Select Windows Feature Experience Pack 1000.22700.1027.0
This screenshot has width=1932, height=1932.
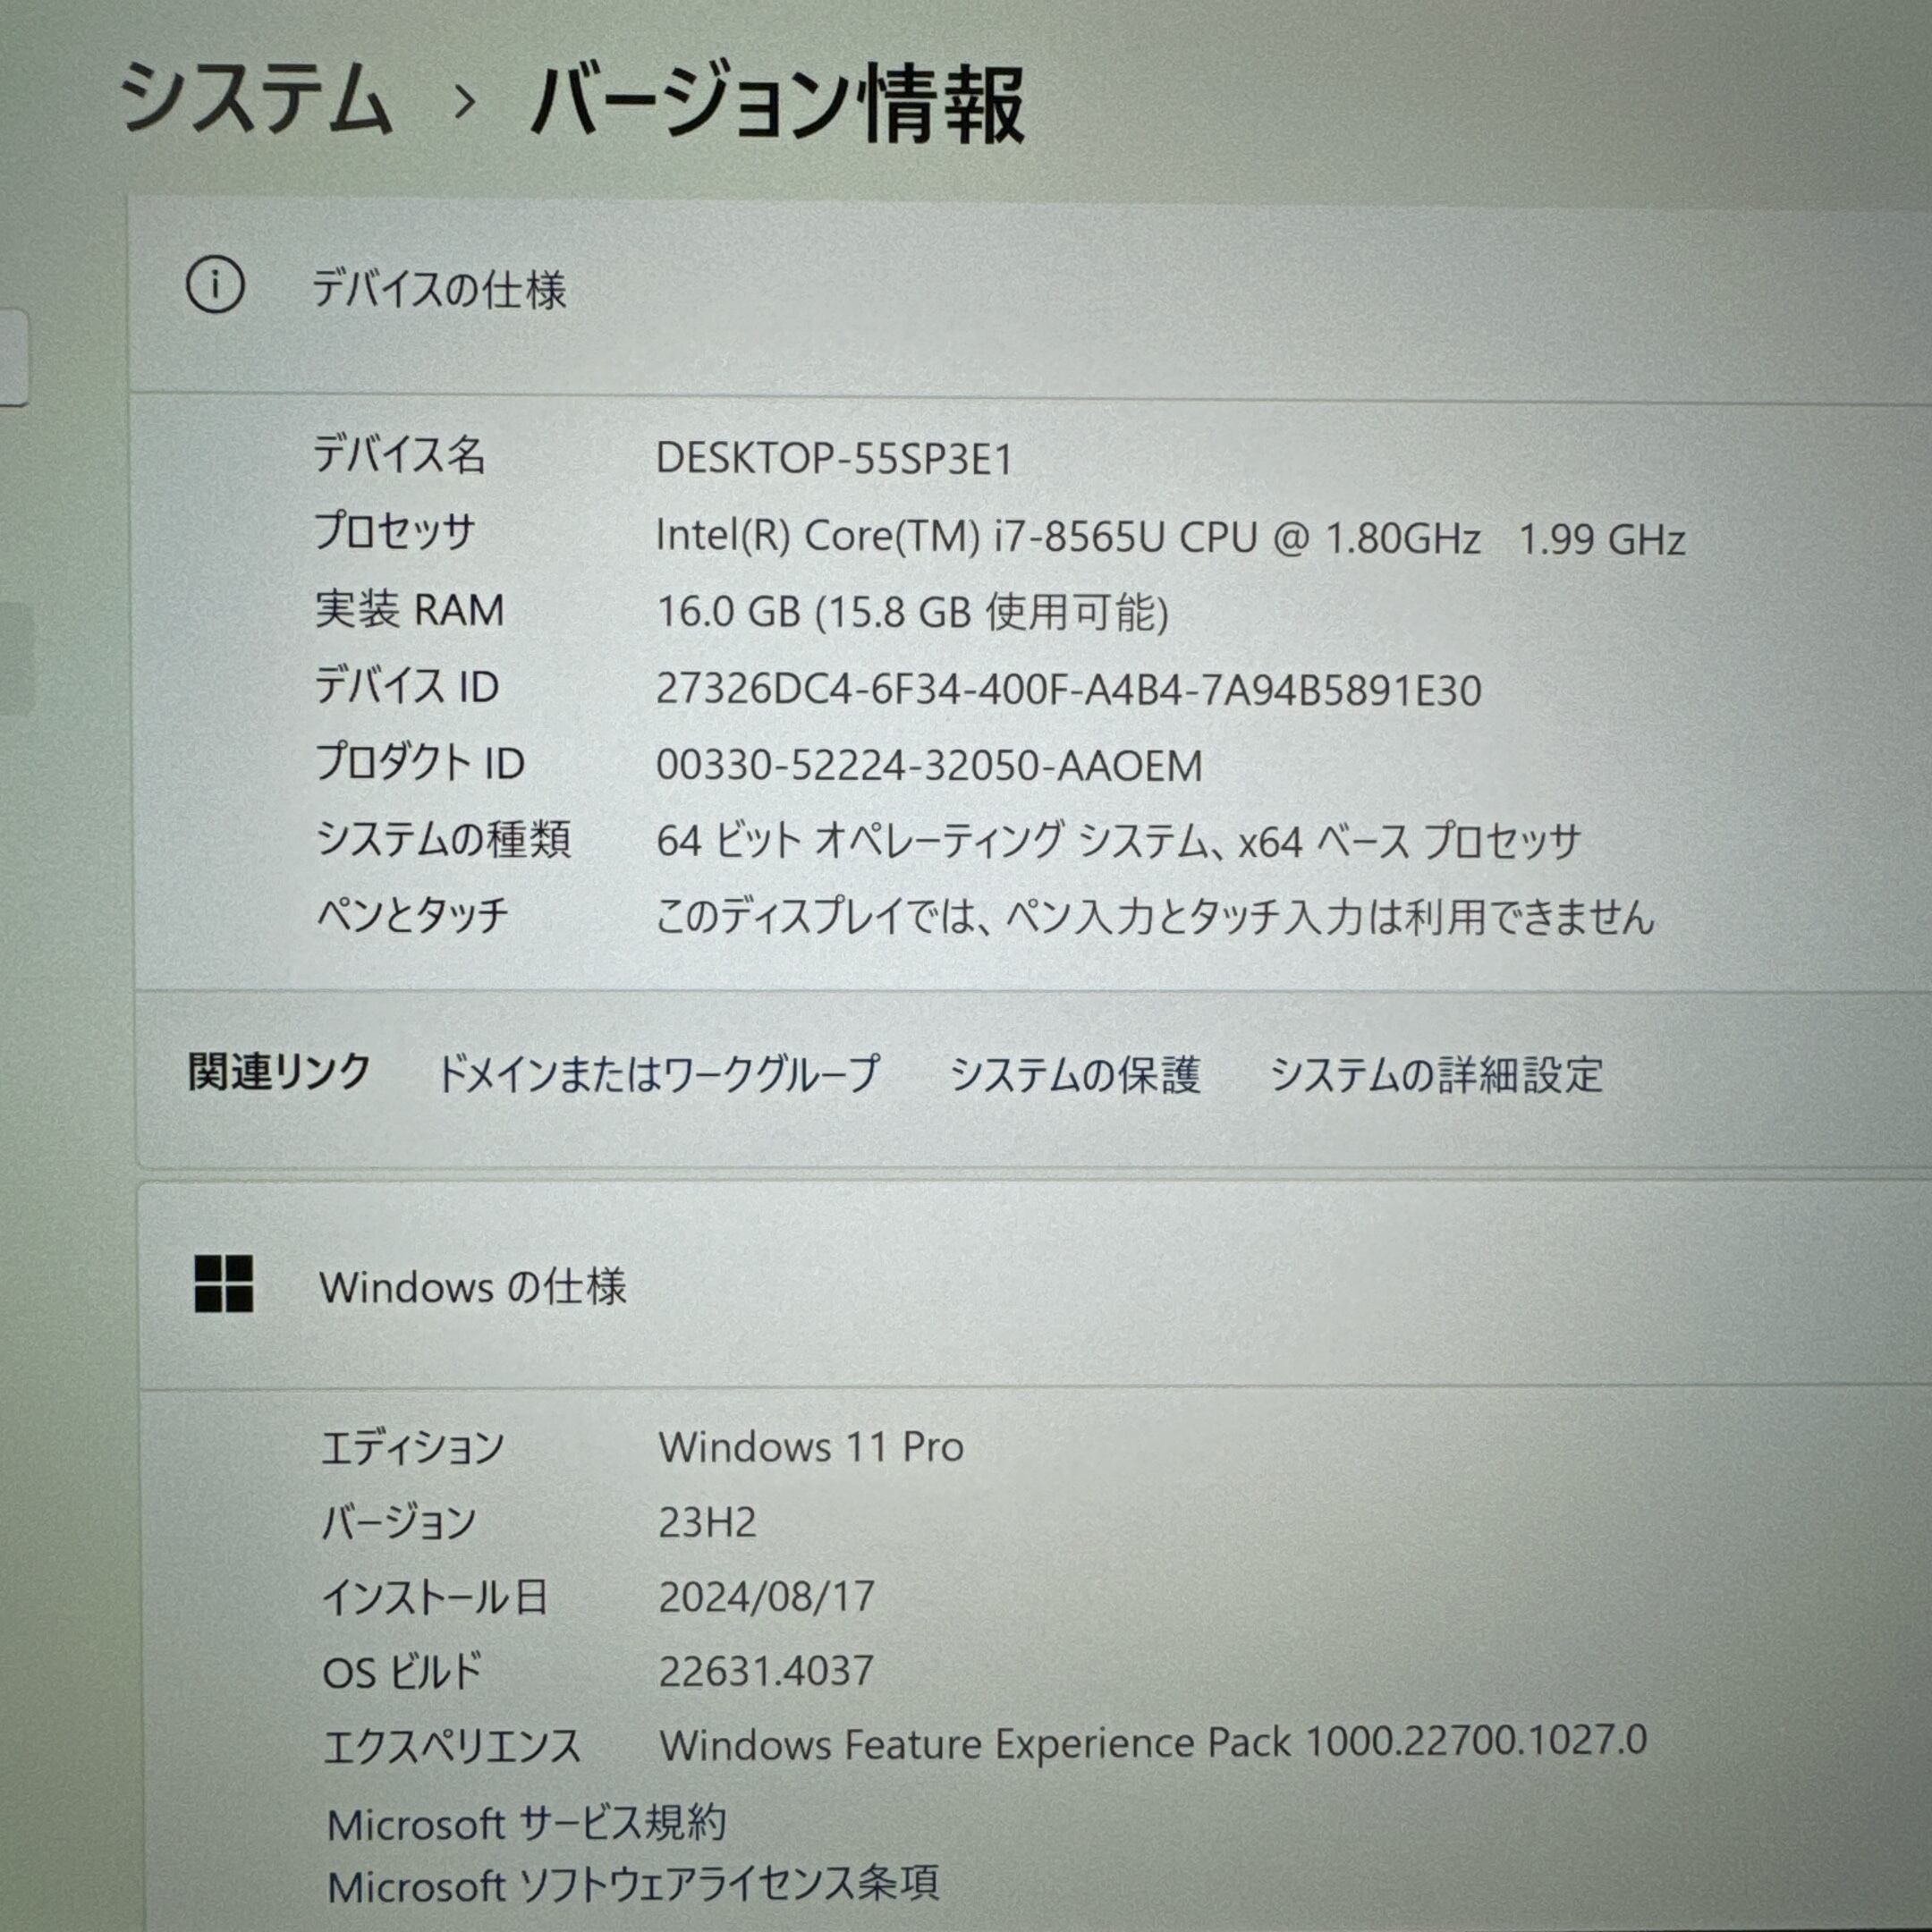[x=1153, y=1743]
